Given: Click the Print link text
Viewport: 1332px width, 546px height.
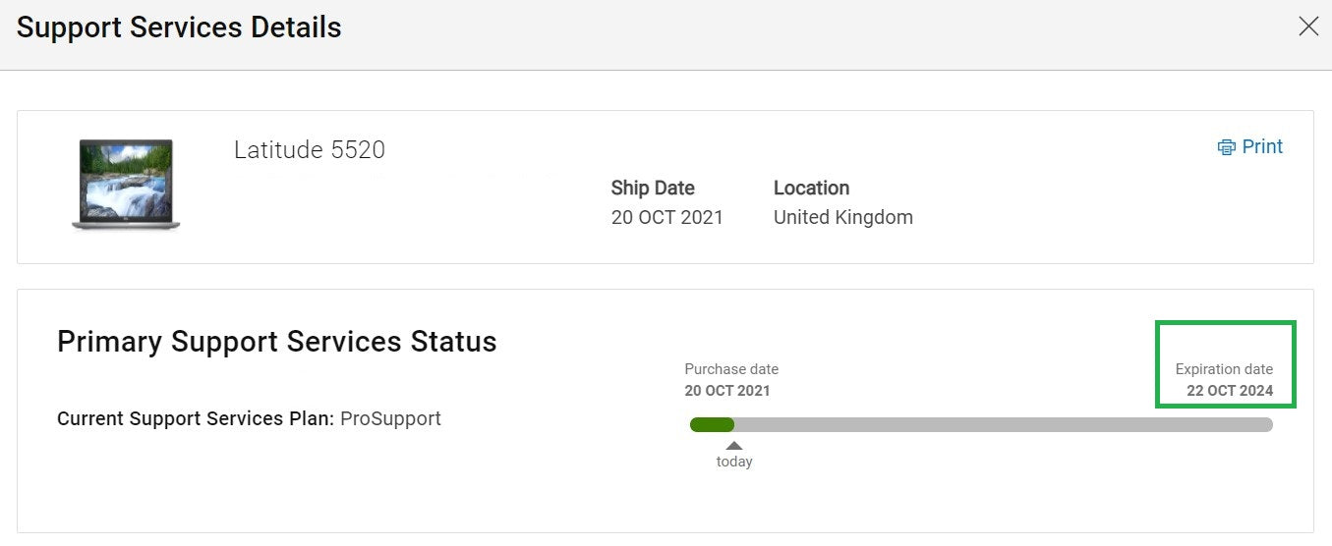Looking at the screenshot, I should point(1262,146).
